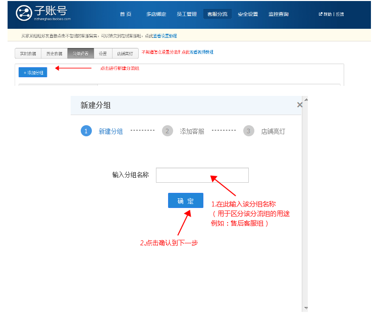Switch to the 设置 tab
The height and width of the screenshot is (314, 378).
click(x=103, y=54)
